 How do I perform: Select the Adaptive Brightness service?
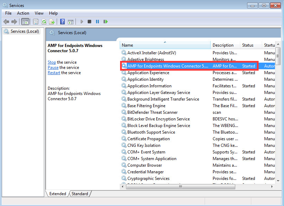coord(145,60)
